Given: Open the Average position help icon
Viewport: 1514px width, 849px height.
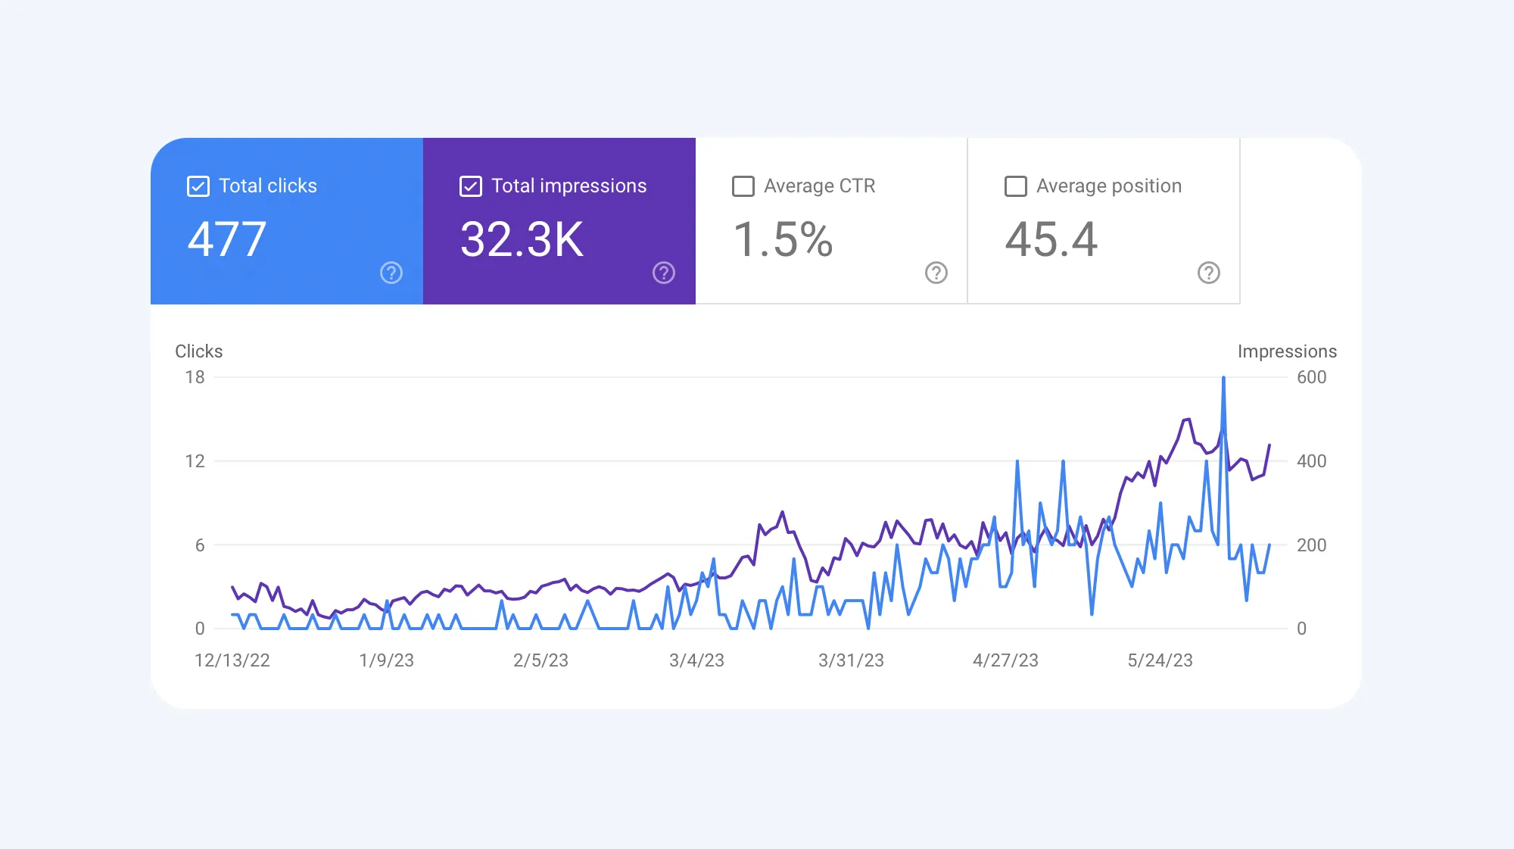Looking at the screenshot, I should [1208, 273].
